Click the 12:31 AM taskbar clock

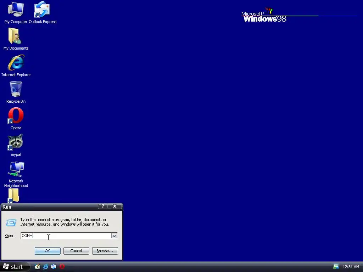(351, 267)
